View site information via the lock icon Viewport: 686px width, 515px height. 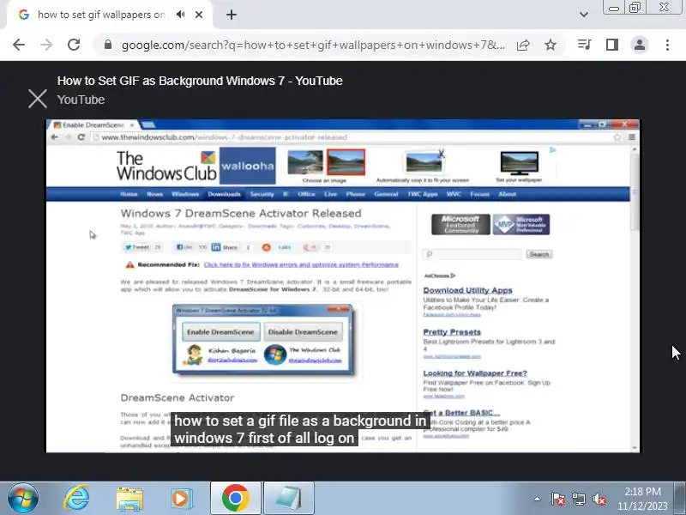point(108,45)
